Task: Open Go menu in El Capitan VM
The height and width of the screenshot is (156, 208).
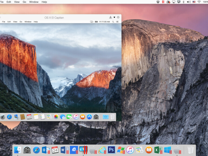Action: click(21, 22)
